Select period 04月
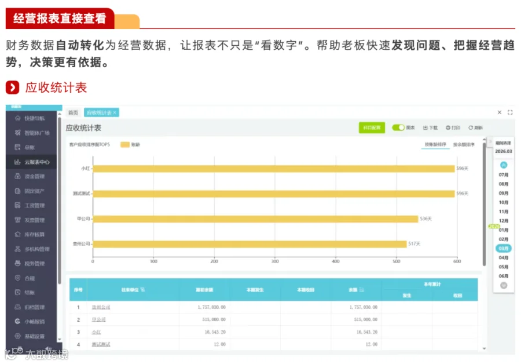The height and width of the screenshot is (364, 521). 504,257
